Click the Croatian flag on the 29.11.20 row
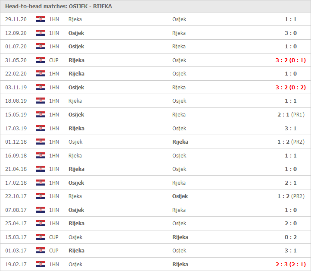 pos(40,19)
